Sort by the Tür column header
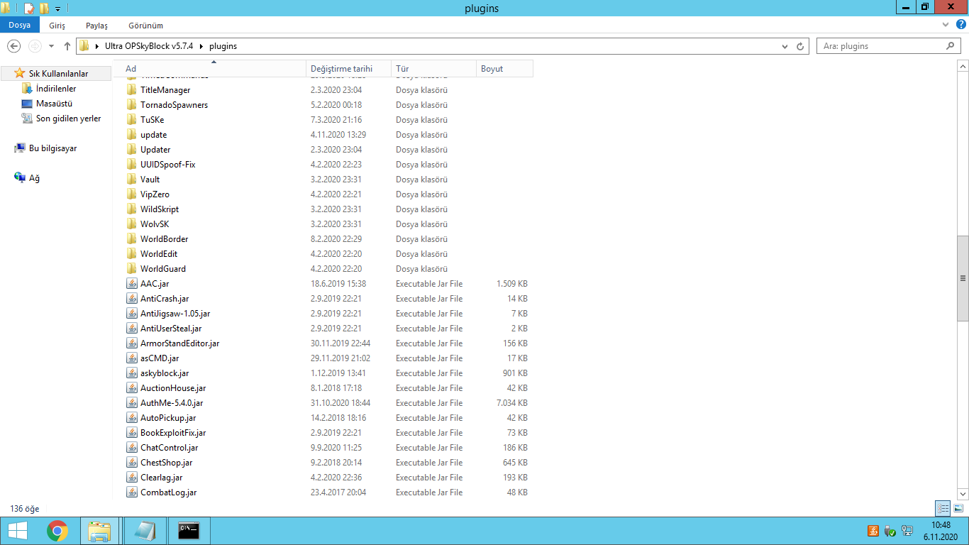 coord(434,69)
